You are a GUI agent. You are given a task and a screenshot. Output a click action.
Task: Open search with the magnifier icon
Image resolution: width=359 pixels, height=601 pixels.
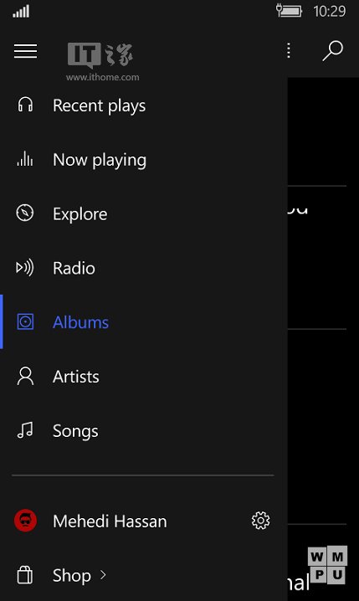[x=332, y=51]
